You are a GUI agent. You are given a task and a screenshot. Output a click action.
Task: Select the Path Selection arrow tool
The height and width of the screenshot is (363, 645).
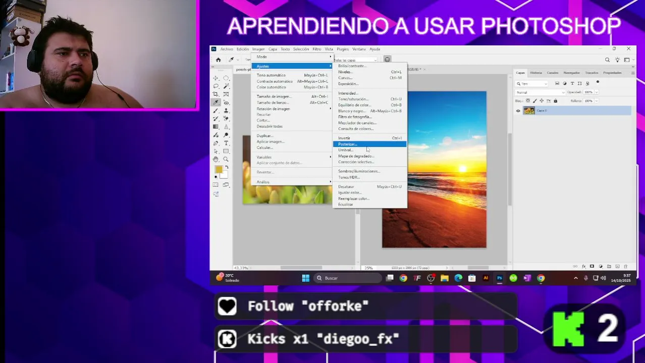(216, 151)
